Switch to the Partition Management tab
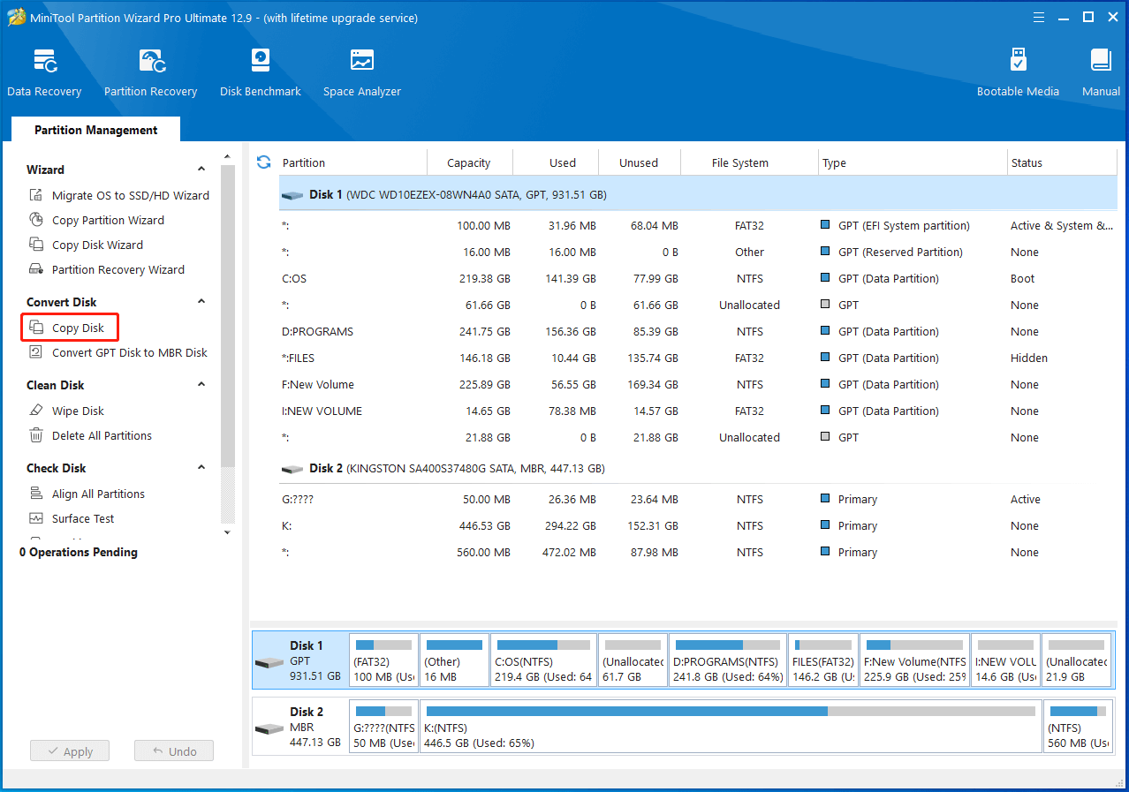The height and width of the screenshot is (792, 1129). coord(95,130)
